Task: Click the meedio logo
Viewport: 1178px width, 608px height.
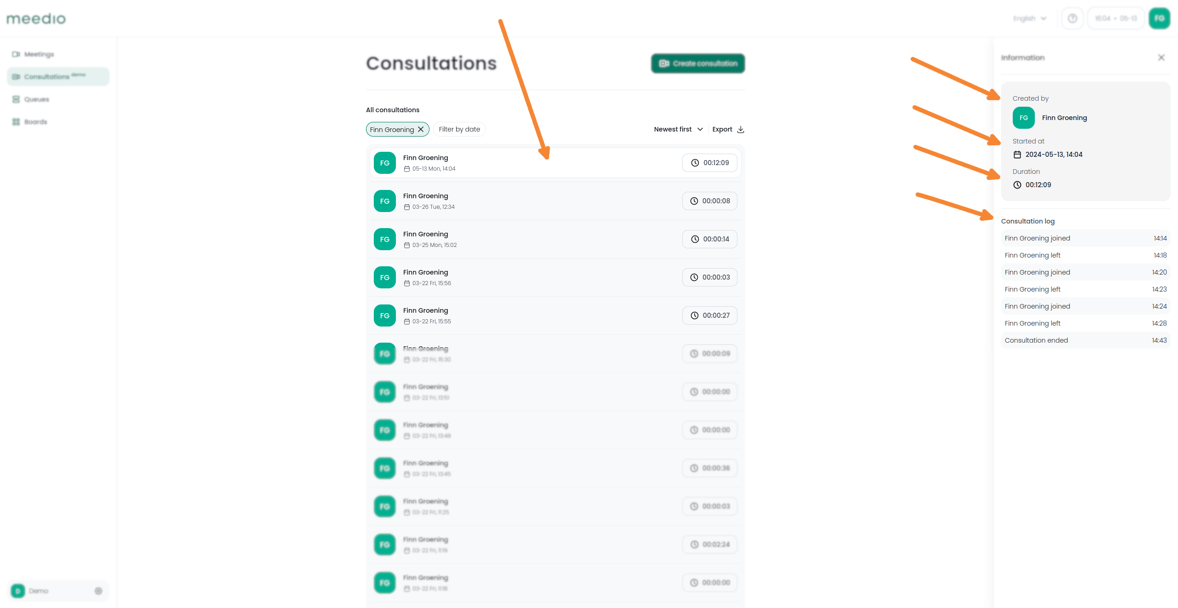Action: point(36,18)
